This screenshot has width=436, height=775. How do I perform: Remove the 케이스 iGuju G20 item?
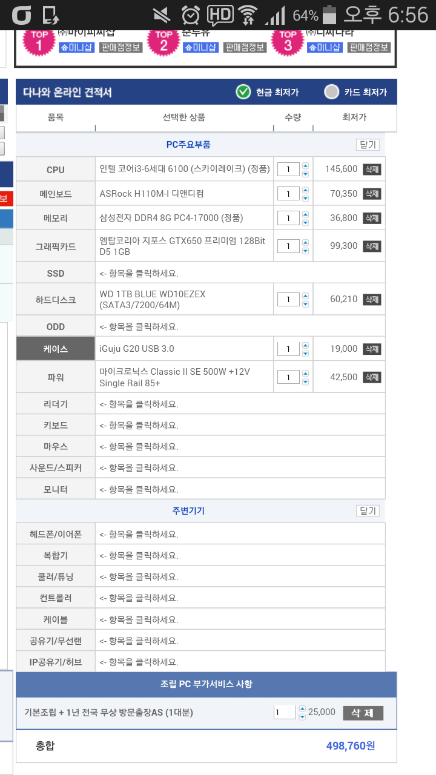[x=372, y=349]
